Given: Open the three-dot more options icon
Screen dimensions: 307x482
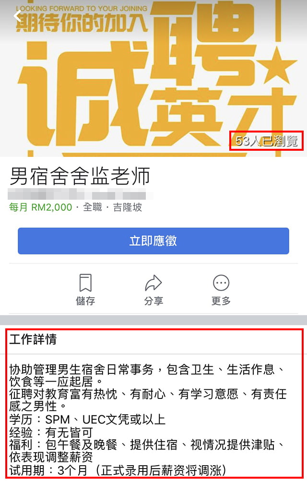Looking at the screenshot, I should [221, 282].
